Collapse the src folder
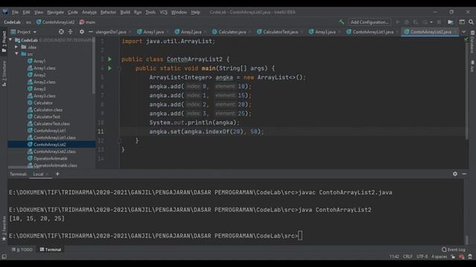The width and height of the screenshot is (476, 267). (x=16, y=54)
